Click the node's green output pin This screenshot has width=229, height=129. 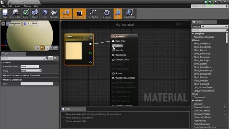point(91,53)
